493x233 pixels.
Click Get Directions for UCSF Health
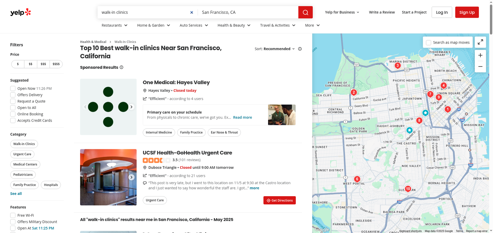[x=279, y=200]
